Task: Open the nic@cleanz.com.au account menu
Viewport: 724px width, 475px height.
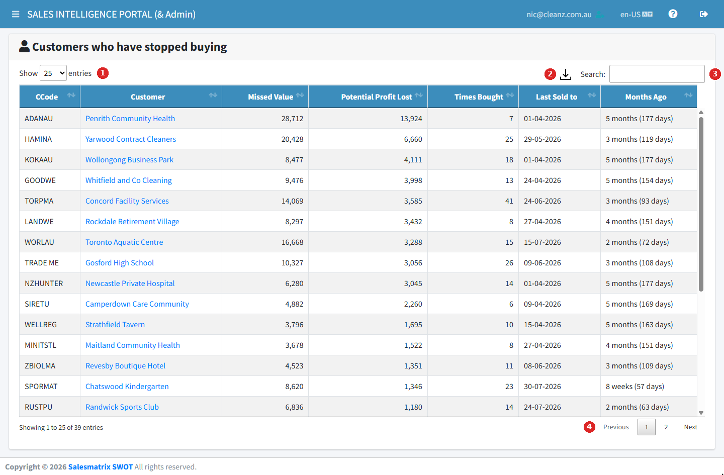Action: (x=565, y=15)
